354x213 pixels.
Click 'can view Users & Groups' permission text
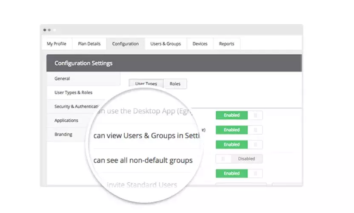pos(146,135)
